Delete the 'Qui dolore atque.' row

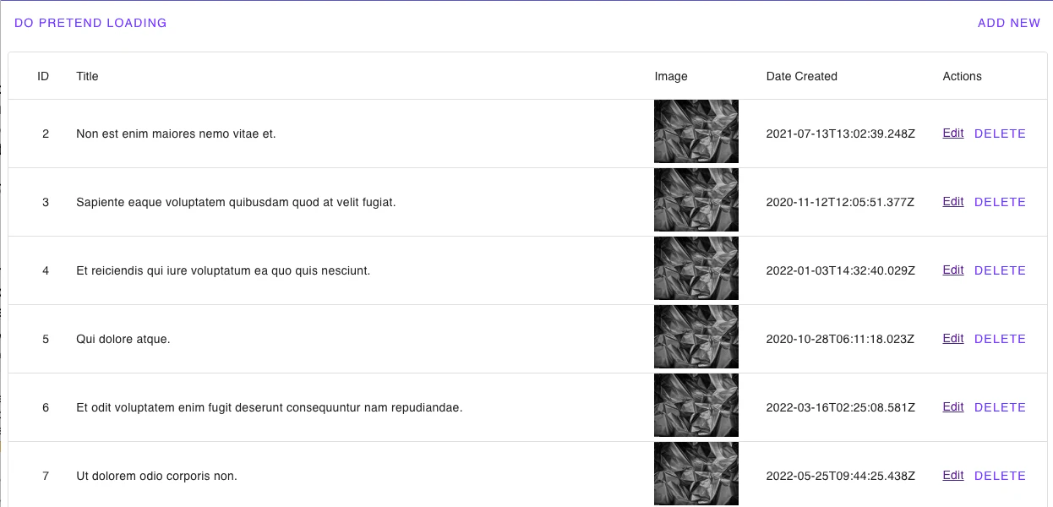(1000, 339)
